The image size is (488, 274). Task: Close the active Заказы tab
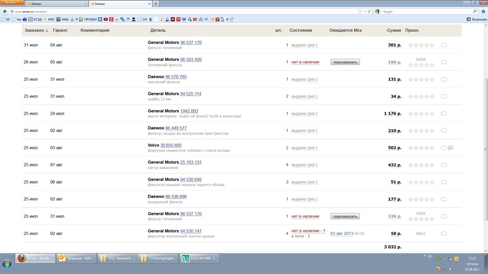pyautogui.click(x=149, y=4)
